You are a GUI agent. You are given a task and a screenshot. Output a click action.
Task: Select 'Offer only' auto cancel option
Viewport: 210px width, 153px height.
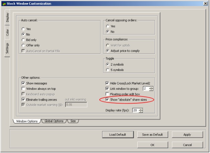(x=23, y=45)
